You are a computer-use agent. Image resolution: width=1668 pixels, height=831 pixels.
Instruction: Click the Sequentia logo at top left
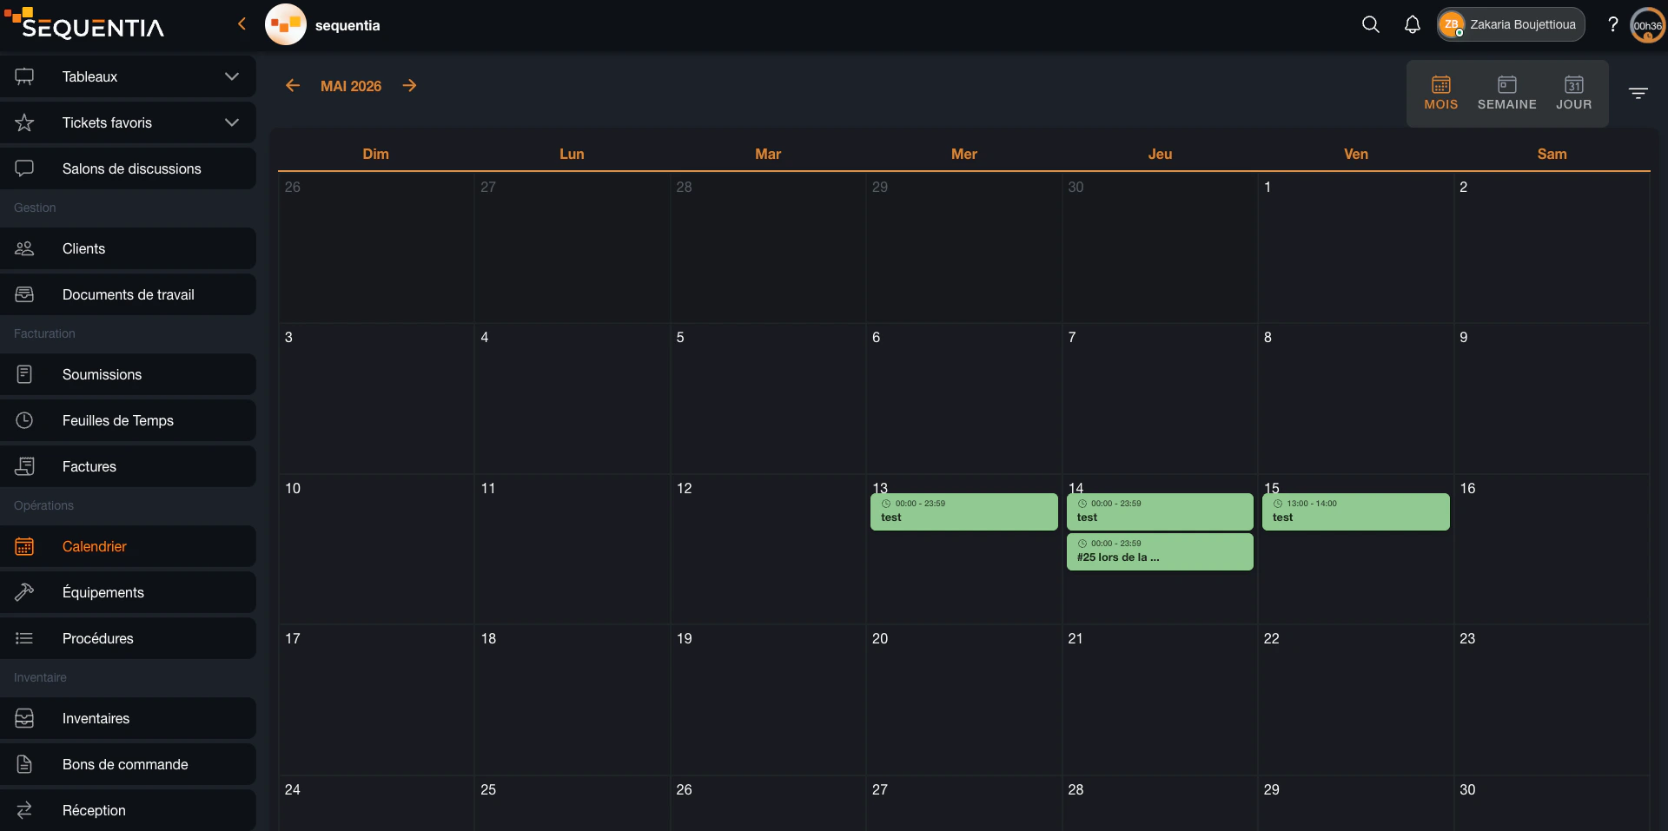84,23
